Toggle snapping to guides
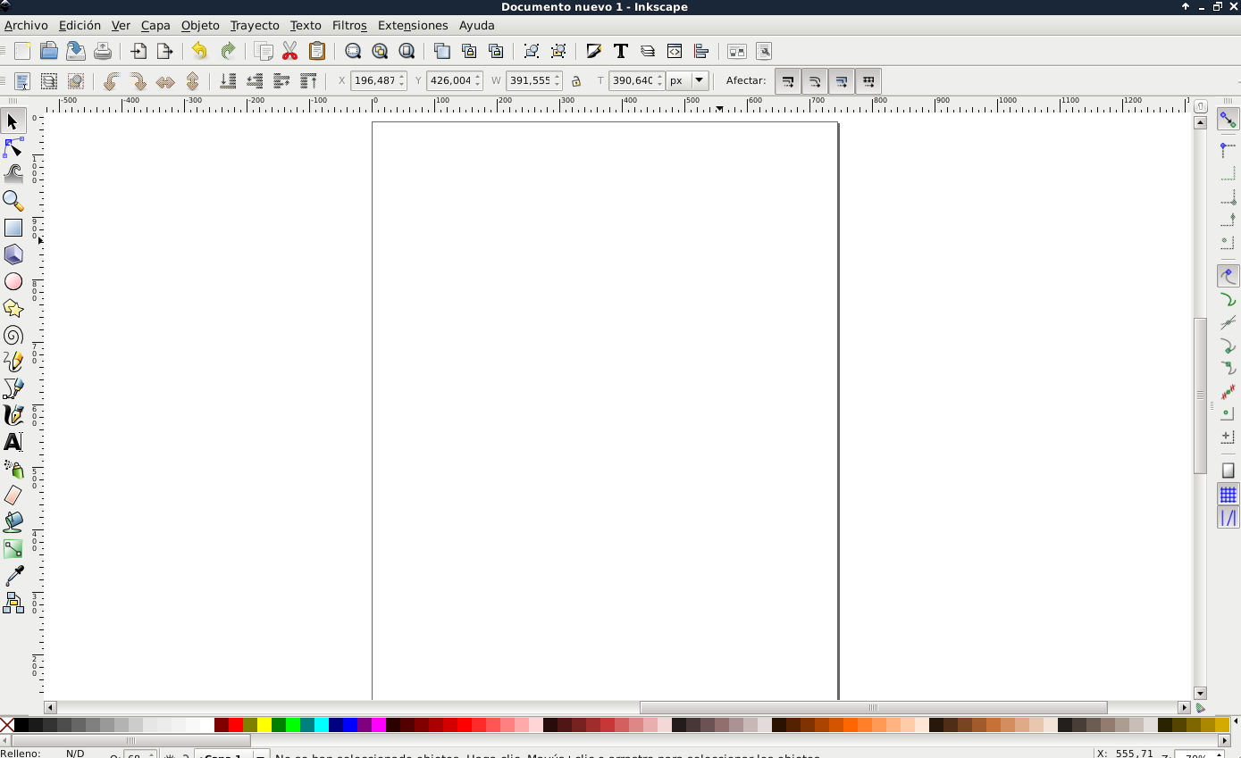1241x758 pixels. [1228, 517]
